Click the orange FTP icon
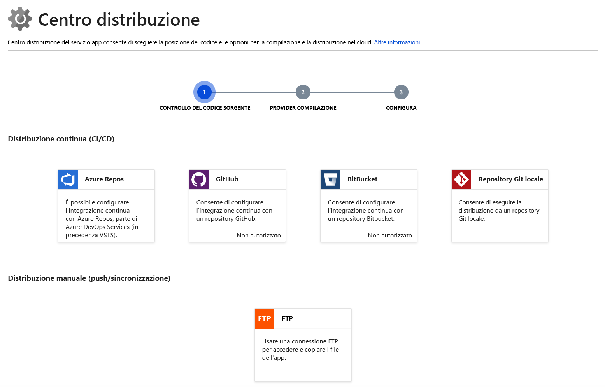 tap(265, 318)
